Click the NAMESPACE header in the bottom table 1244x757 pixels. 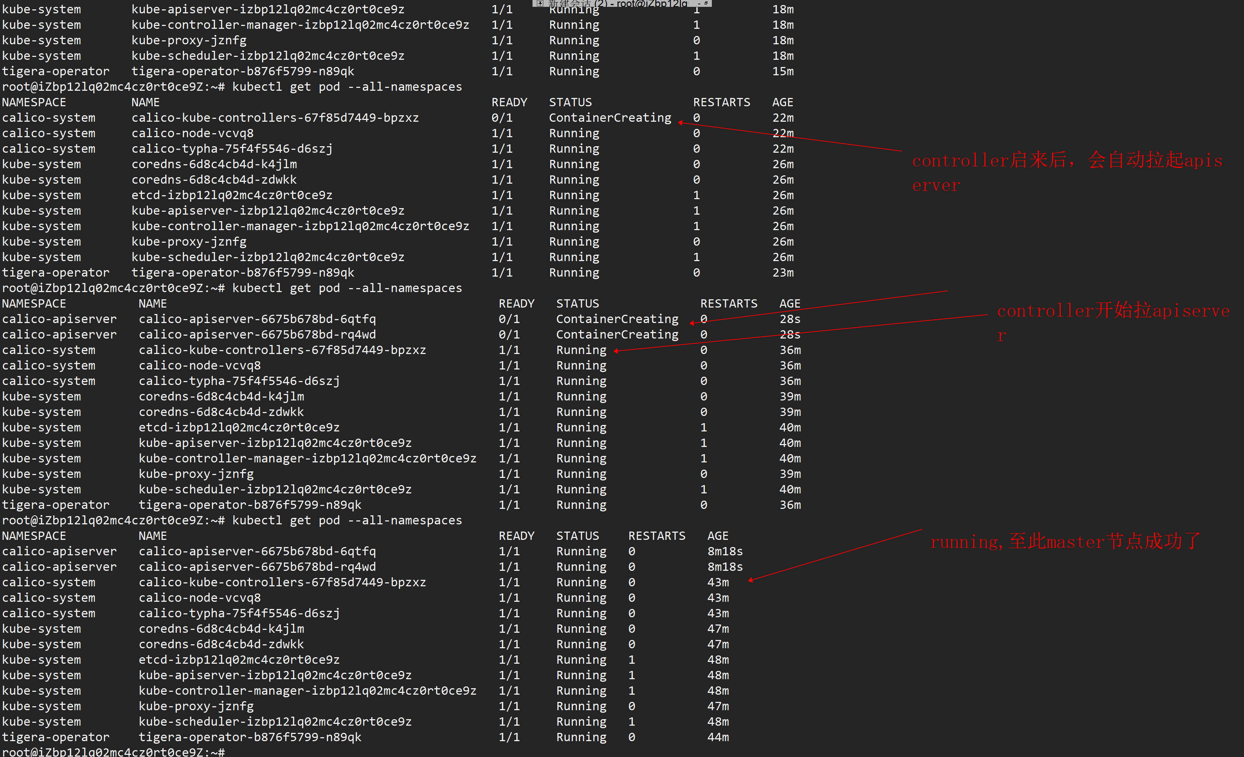[x=34, y=536]
